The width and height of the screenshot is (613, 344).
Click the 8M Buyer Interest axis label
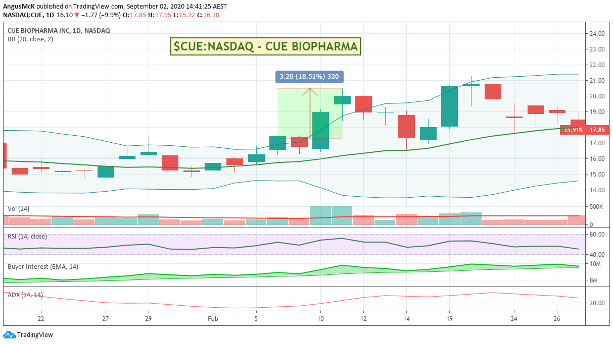[x=594, y=280]
